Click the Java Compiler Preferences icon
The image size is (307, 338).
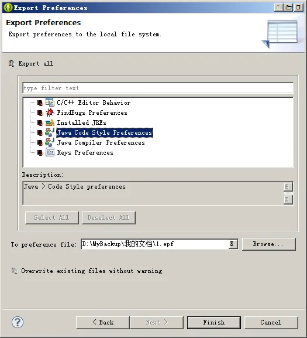coord(50,142)
